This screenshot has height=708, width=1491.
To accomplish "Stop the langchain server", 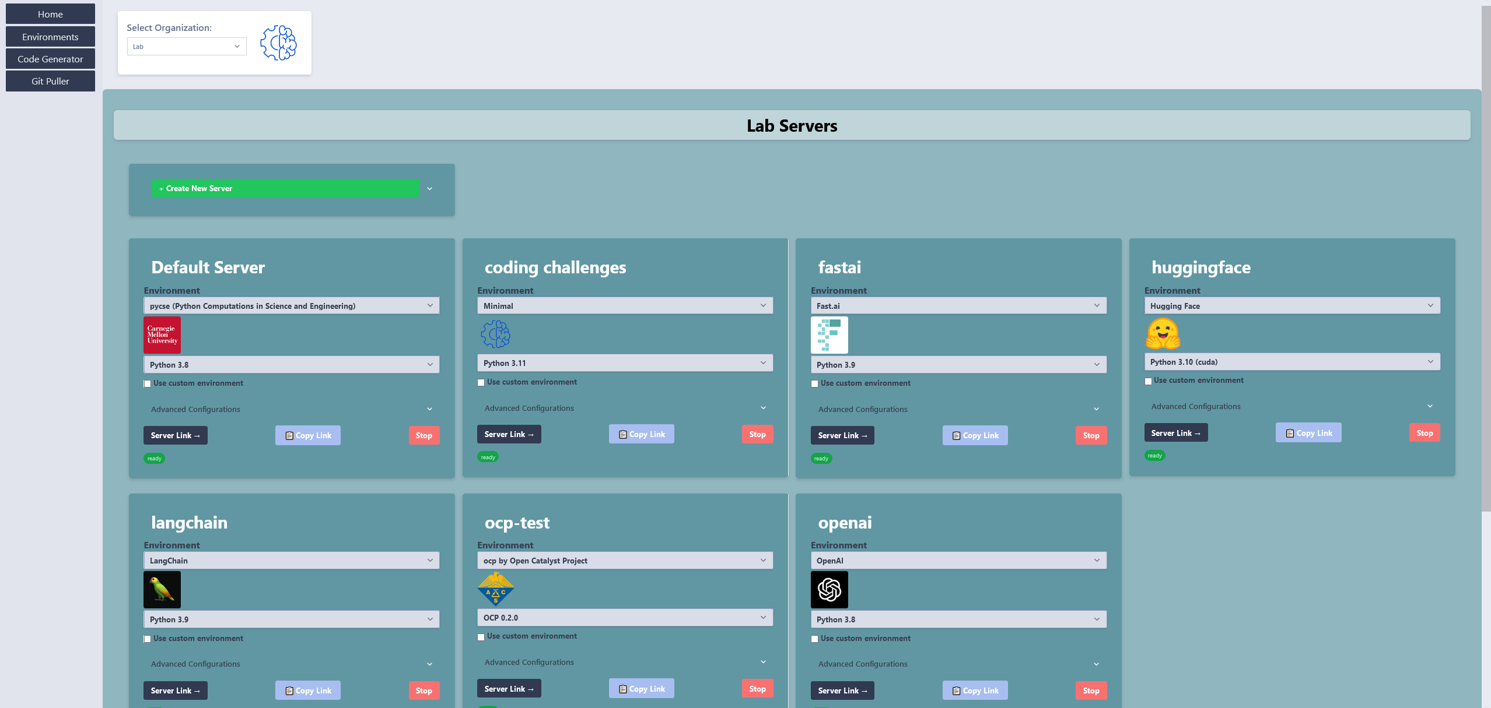I will pyautogui.click(x=423, y=691).
